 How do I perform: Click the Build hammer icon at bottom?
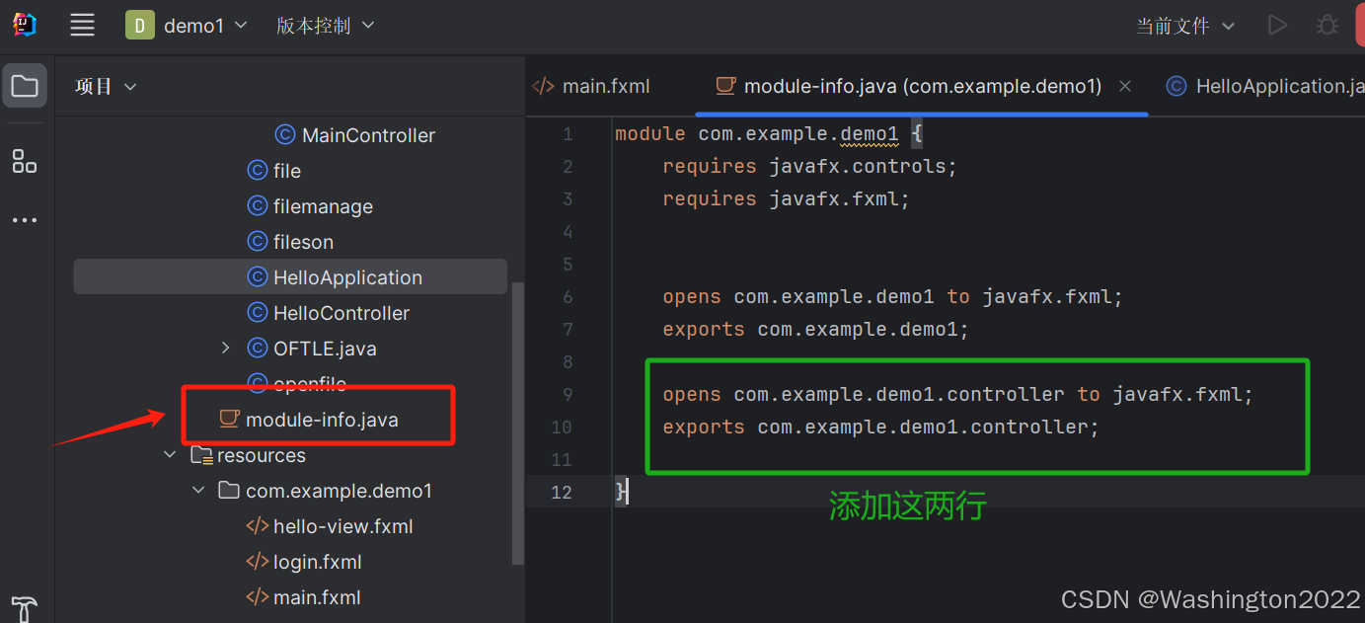tap(24, 607)
